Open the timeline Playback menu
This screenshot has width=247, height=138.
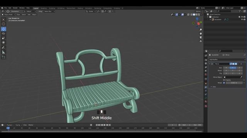pos(10,125)
